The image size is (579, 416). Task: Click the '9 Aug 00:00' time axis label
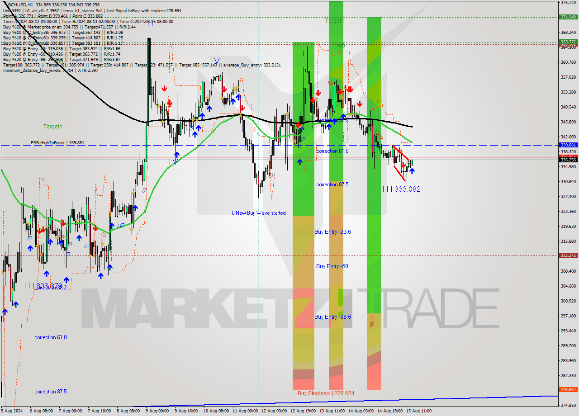[x=157, y=411]
